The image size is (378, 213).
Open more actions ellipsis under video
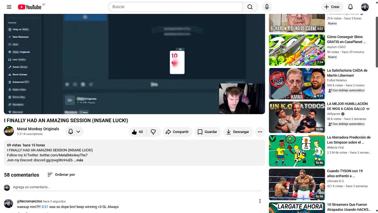tap(260, 132)
